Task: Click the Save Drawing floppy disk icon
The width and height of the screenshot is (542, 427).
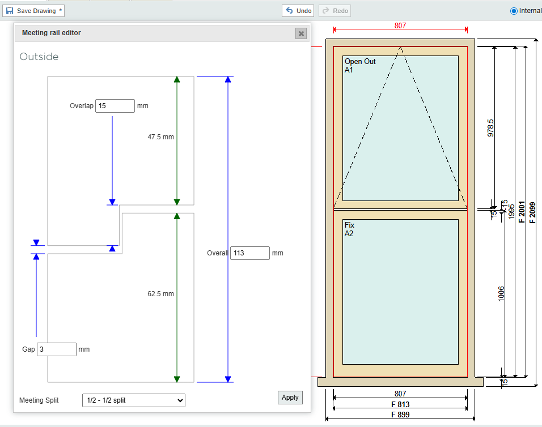Action: [10, 11]
